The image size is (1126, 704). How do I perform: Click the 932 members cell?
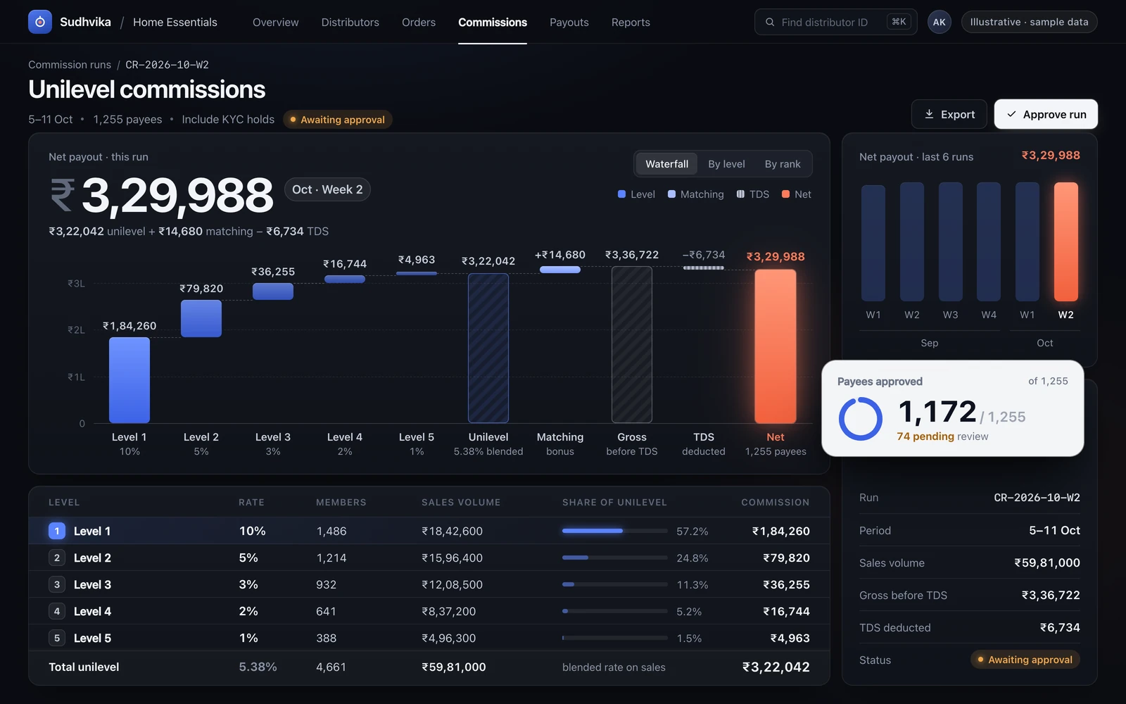[327, 585]
